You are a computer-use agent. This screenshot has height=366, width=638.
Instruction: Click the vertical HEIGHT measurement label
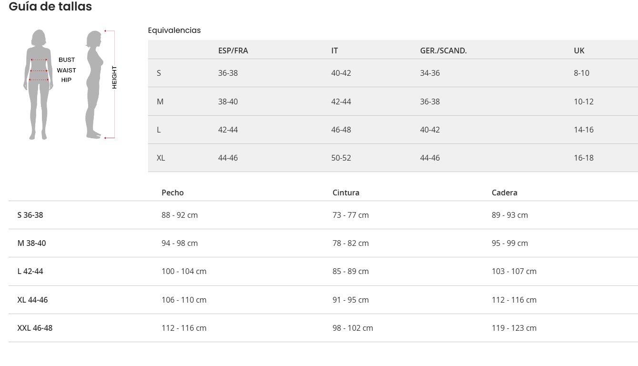114,77
